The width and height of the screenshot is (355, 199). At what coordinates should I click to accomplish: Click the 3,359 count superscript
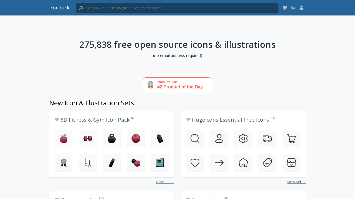tap(102, 198)
